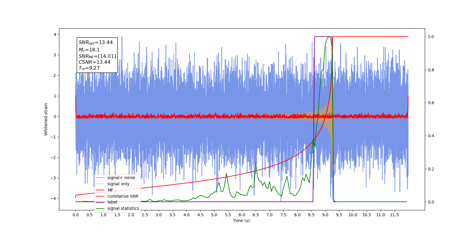
Task: Click the peak of the green signal statistics curve
Action: click(329, 37)
